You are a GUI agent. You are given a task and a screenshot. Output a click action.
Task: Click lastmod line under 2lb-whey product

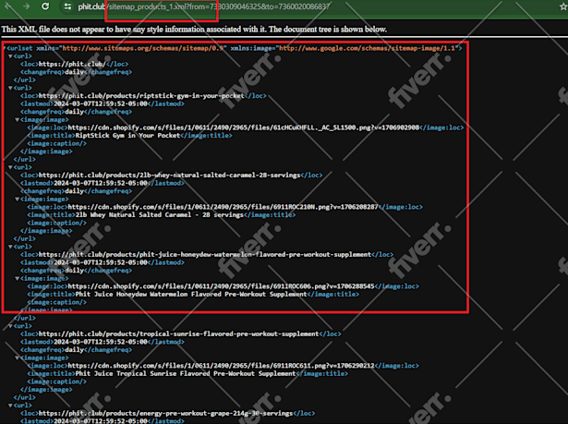[103, 183]
